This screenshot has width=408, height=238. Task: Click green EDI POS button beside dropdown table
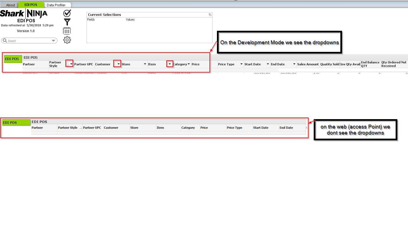point(13,59)
